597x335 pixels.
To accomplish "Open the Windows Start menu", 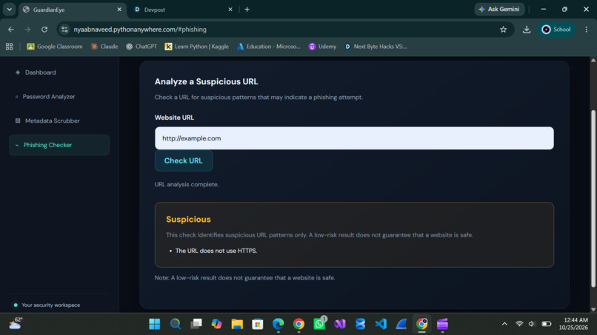I will click(x=155, y=324).
